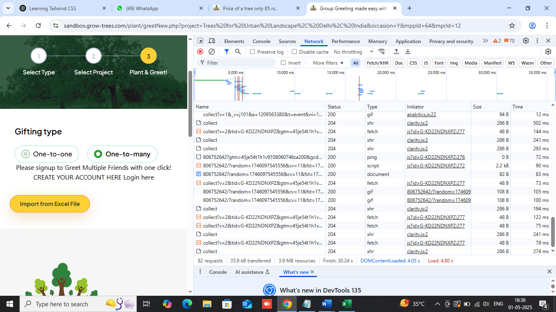Open the No throttling dropdown

coord(353,52)
